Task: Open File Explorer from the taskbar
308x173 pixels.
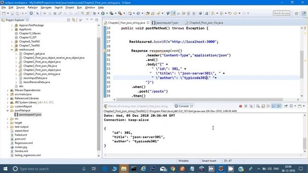Action: pyautogui.click(x=124, y=169)
